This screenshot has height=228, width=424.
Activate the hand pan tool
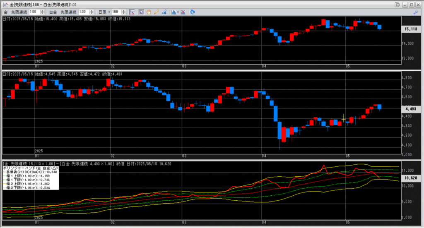click(149, 12)
